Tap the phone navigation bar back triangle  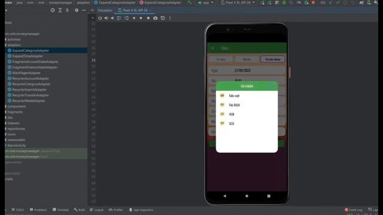[x=225, y=196]
